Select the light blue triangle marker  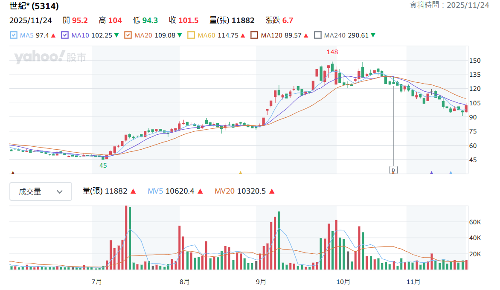[451, 172]
